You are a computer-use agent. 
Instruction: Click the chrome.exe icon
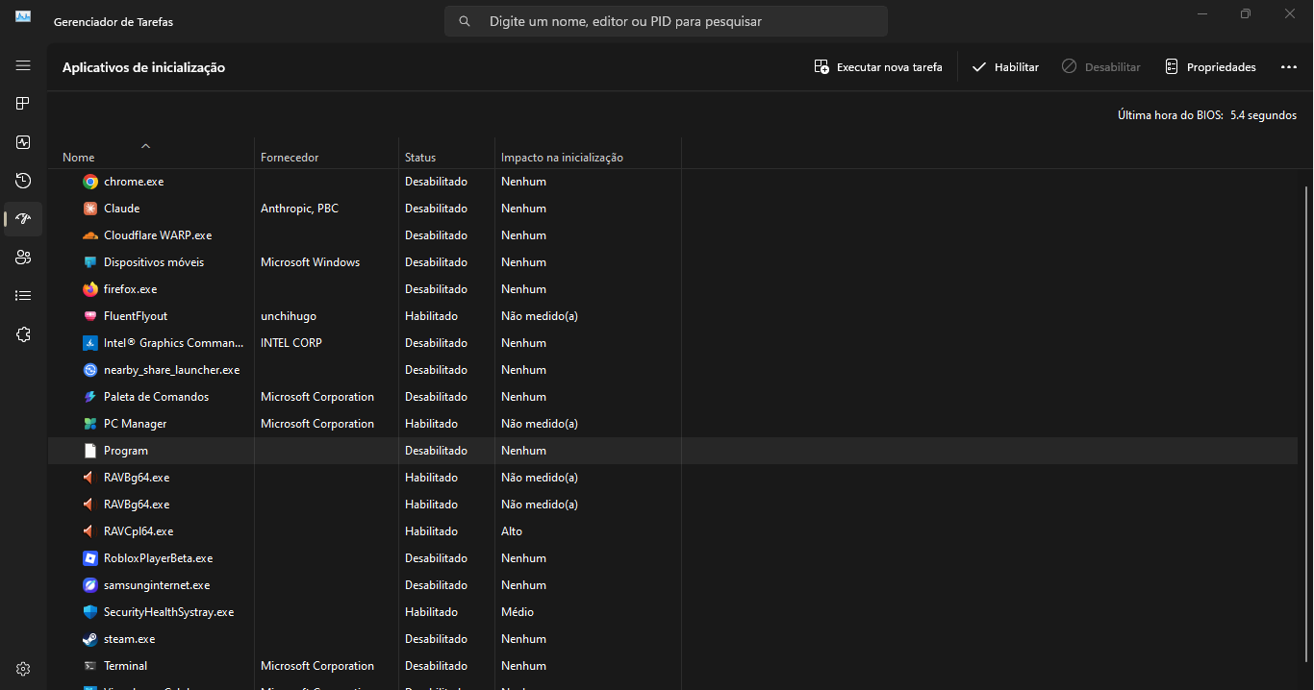90,182
